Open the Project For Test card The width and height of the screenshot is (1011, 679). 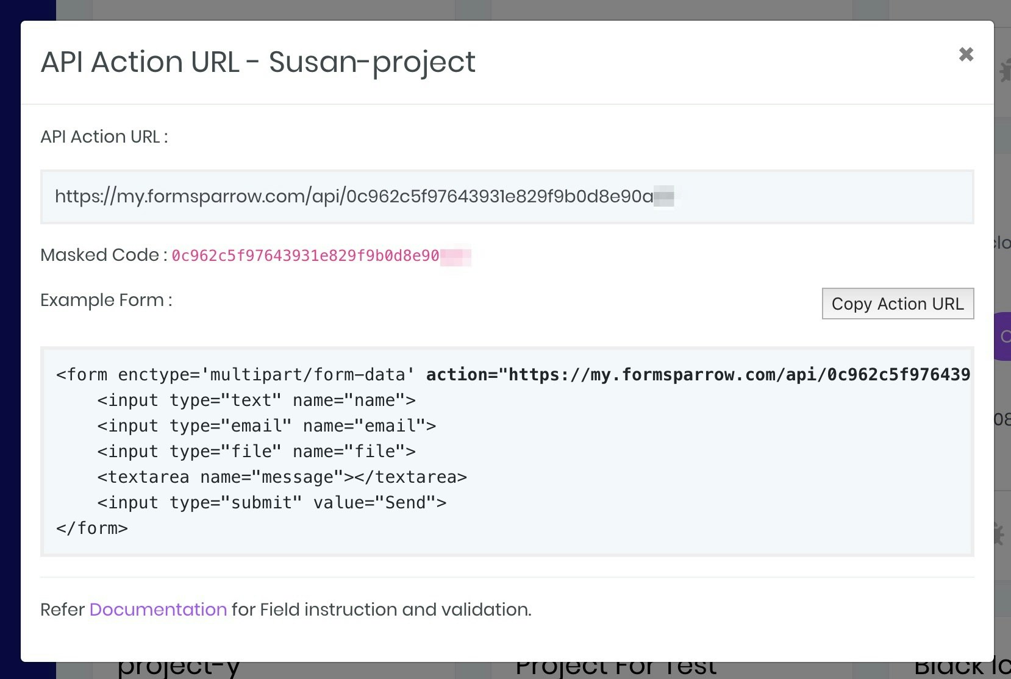tap(616, 669)
